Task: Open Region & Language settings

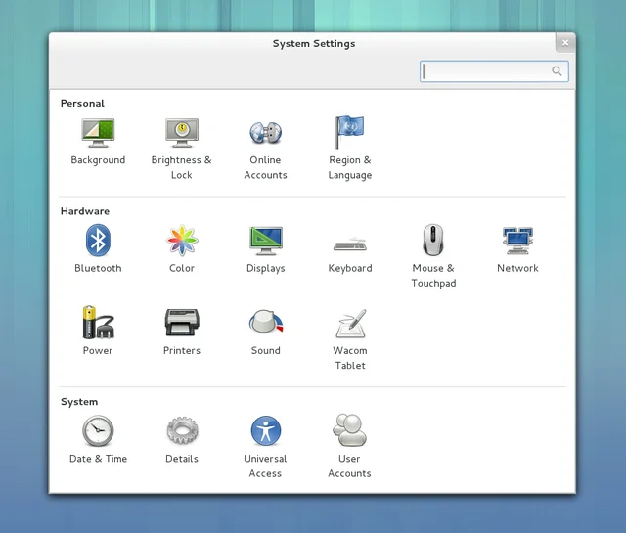Action: [349, 133]
